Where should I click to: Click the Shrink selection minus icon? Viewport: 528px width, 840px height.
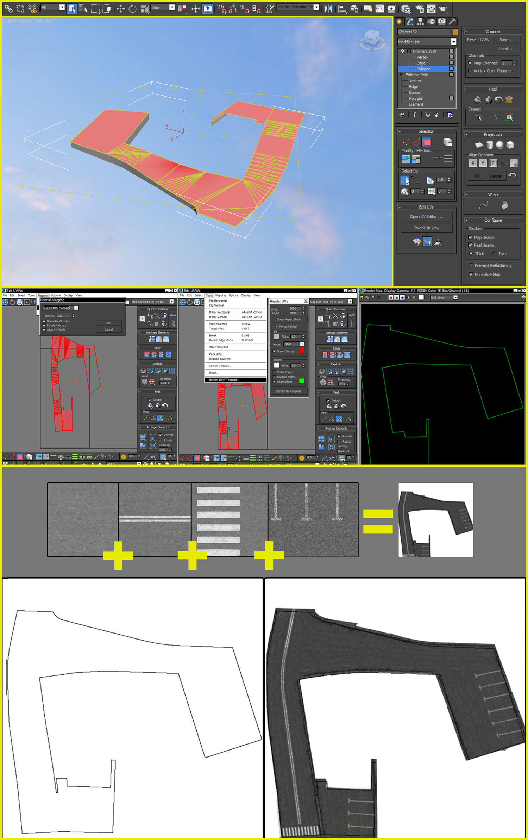(x=416, y=159)
